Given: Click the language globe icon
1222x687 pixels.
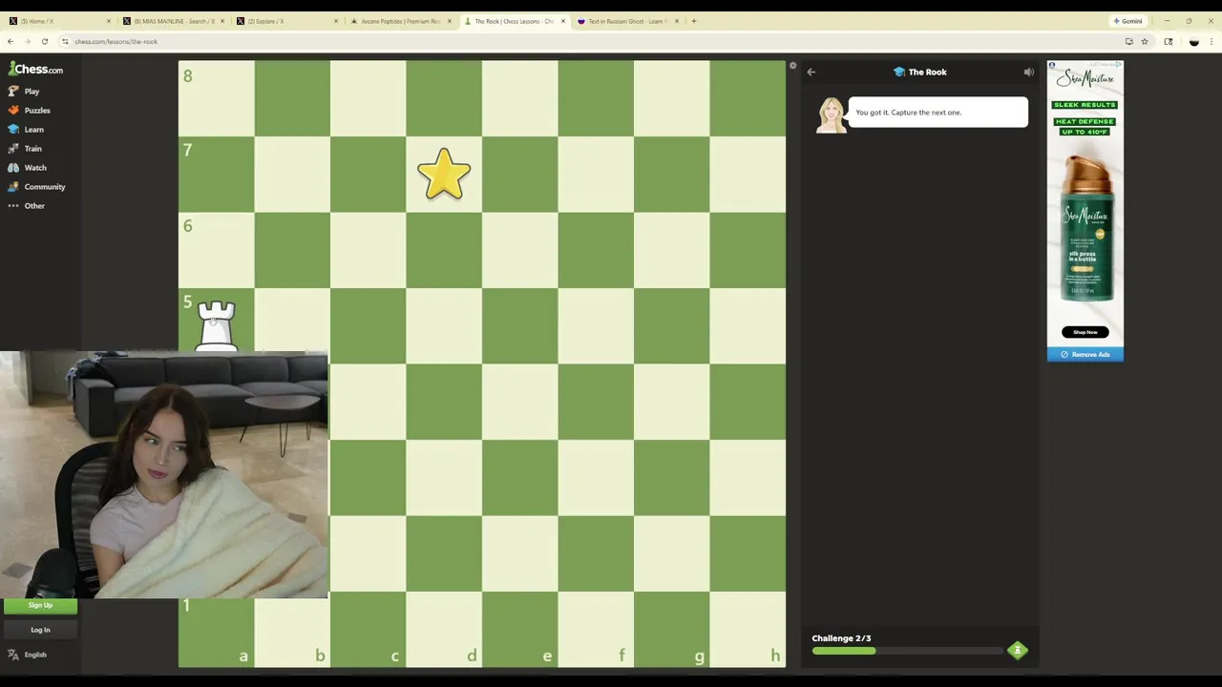Looking at the screenshot, I should 12,655.
